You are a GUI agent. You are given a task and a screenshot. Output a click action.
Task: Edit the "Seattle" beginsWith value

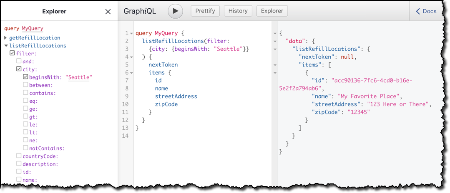tap(79, 77)
